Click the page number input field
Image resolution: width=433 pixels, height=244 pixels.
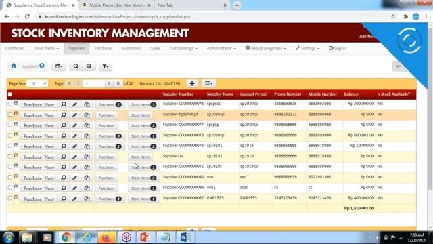click(93, 83)
